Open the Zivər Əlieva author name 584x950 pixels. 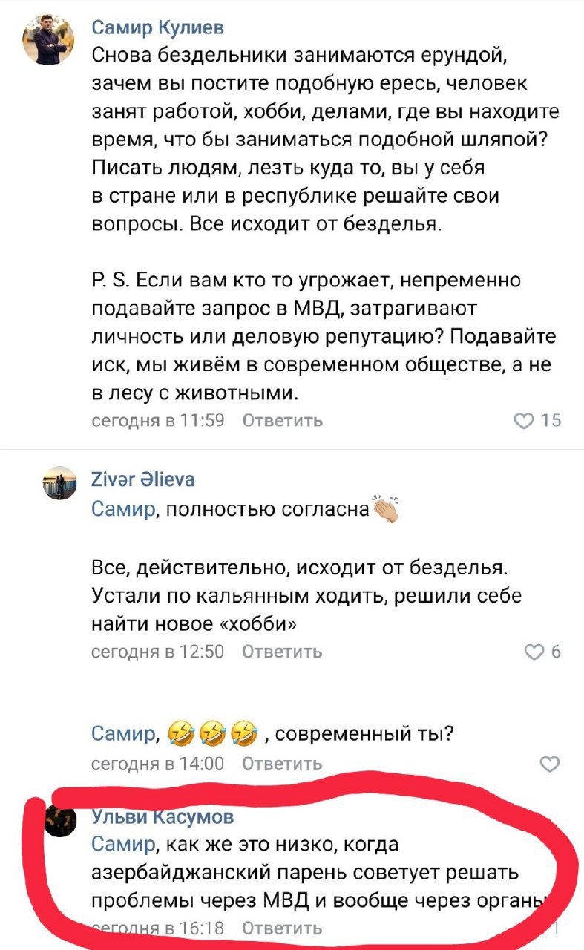(x=143, y=479)
